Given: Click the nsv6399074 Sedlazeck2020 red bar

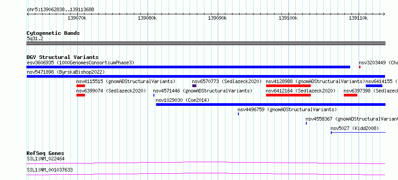Looking at the screenshot, I should tap(80, 95).
